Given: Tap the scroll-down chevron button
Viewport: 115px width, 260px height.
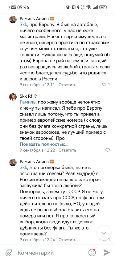Looking at the screenshot, I should [x=104, y=233].
